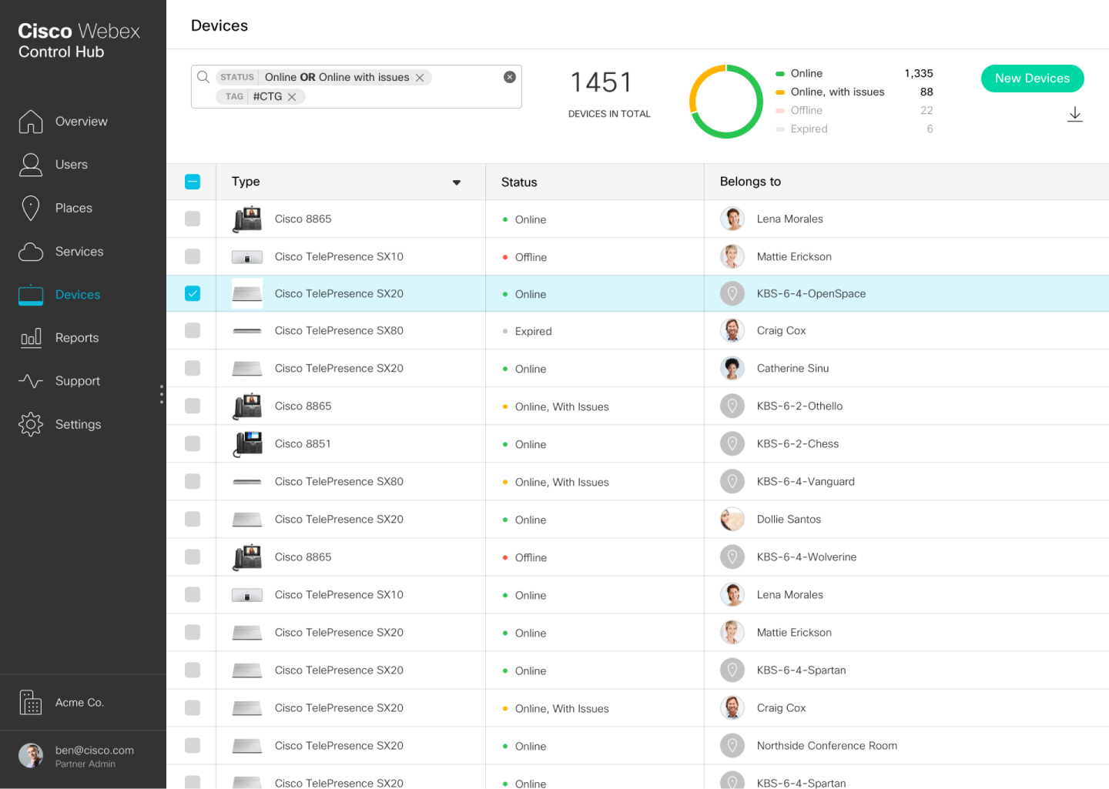The height and width of the screenshot is (789, 1109).
Task: Check the Cisco 8865 Lena Morales row
Action: tap(193, 219)
